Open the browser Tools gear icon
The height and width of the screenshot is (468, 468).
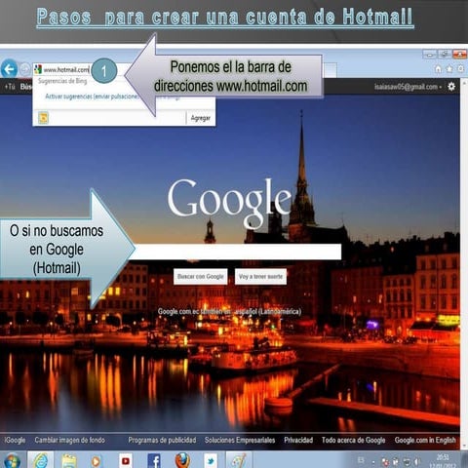coord(461,68)
